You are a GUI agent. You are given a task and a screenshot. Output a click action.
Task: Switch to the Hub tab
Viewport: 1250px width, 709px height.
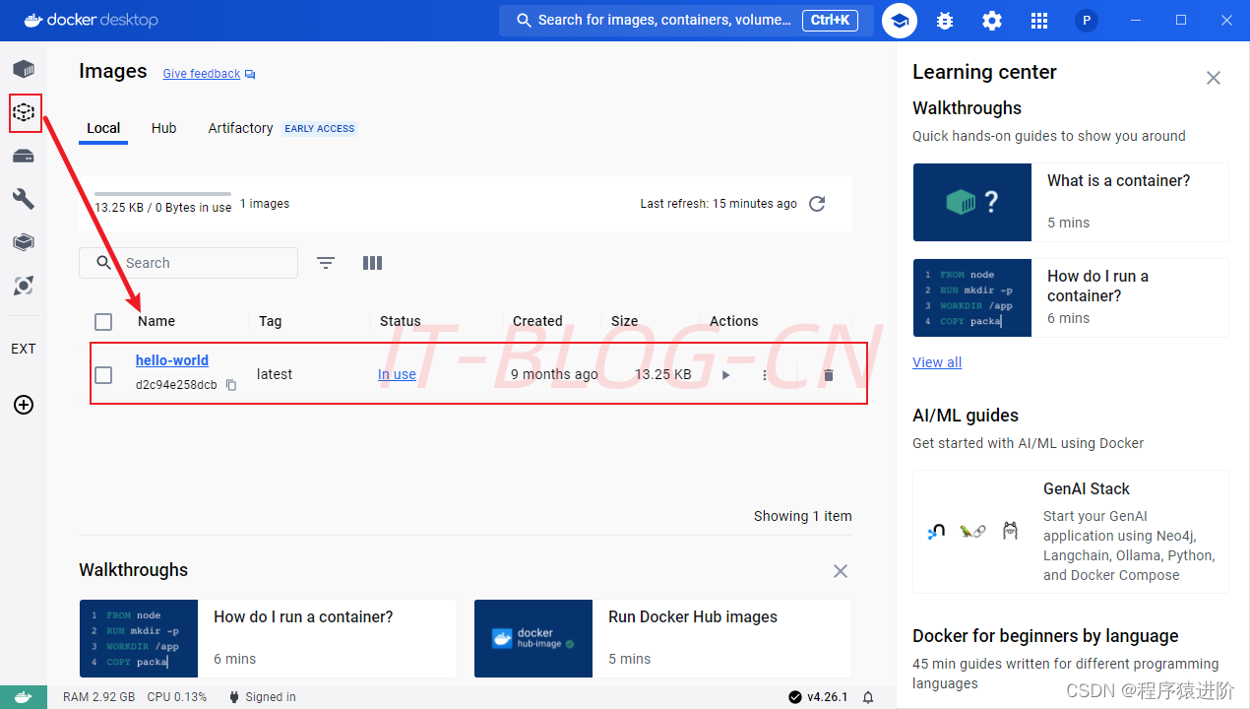pos(164,128)
